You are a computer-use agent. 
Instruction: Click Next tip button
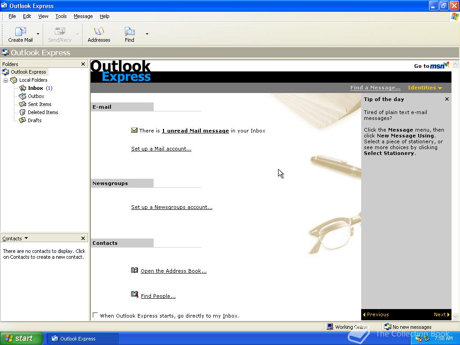[442, 314]
